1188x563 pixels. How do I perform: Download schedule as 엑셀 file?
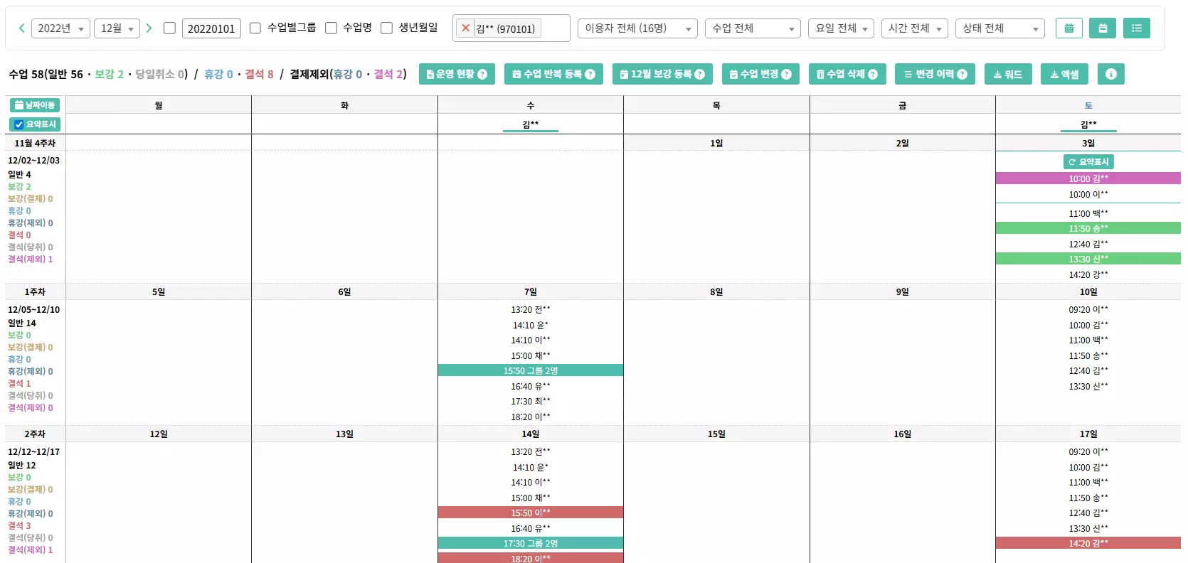(x=1065, y=74)
